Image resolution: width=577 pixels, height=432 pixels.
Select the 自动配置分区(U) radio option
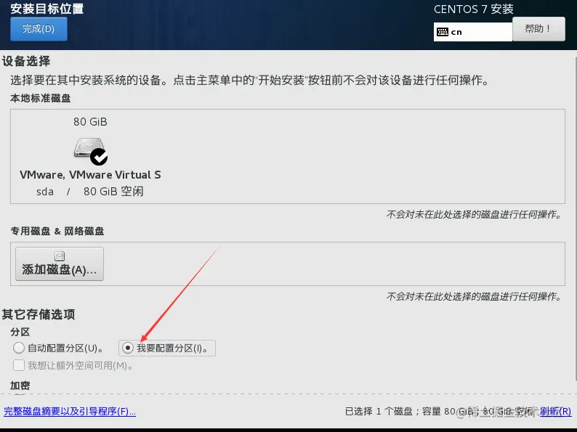18,348
